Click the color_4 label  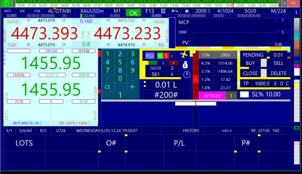pos(227,131)
